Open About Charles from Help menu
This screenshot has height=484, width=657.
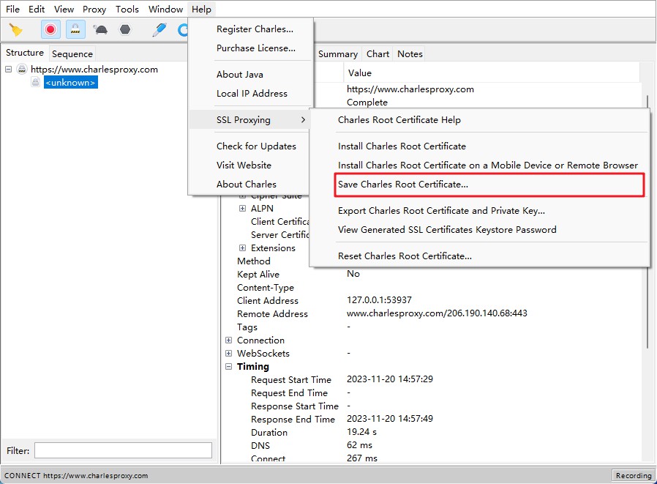pyautogui.click(x=247, y=185)
